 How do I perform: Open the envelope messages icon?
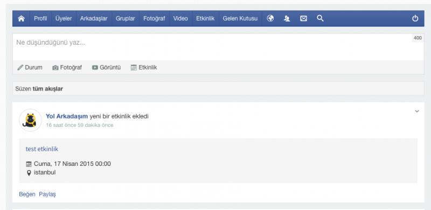(x=303, y=18)
